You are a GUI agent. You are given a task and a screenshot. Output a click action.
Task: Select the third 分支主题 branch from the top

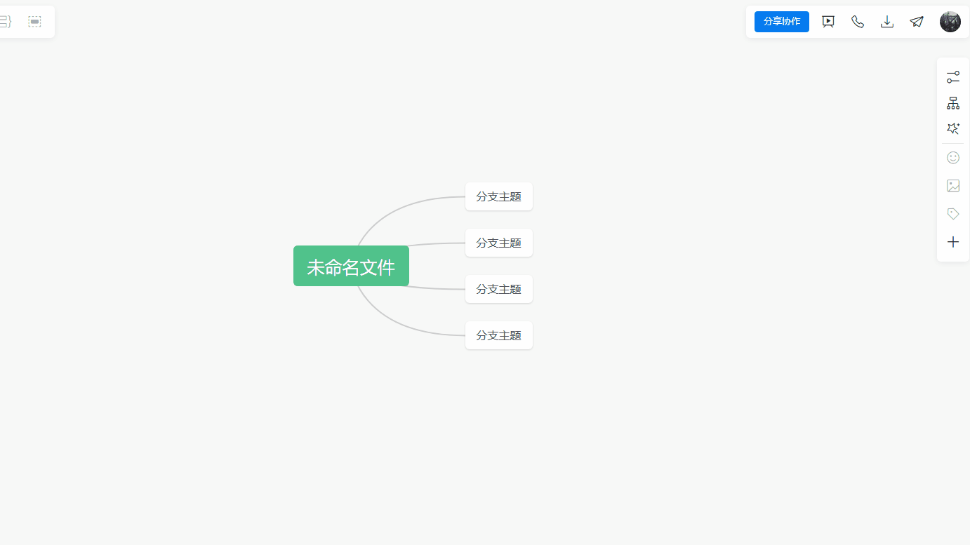[498, 289]
